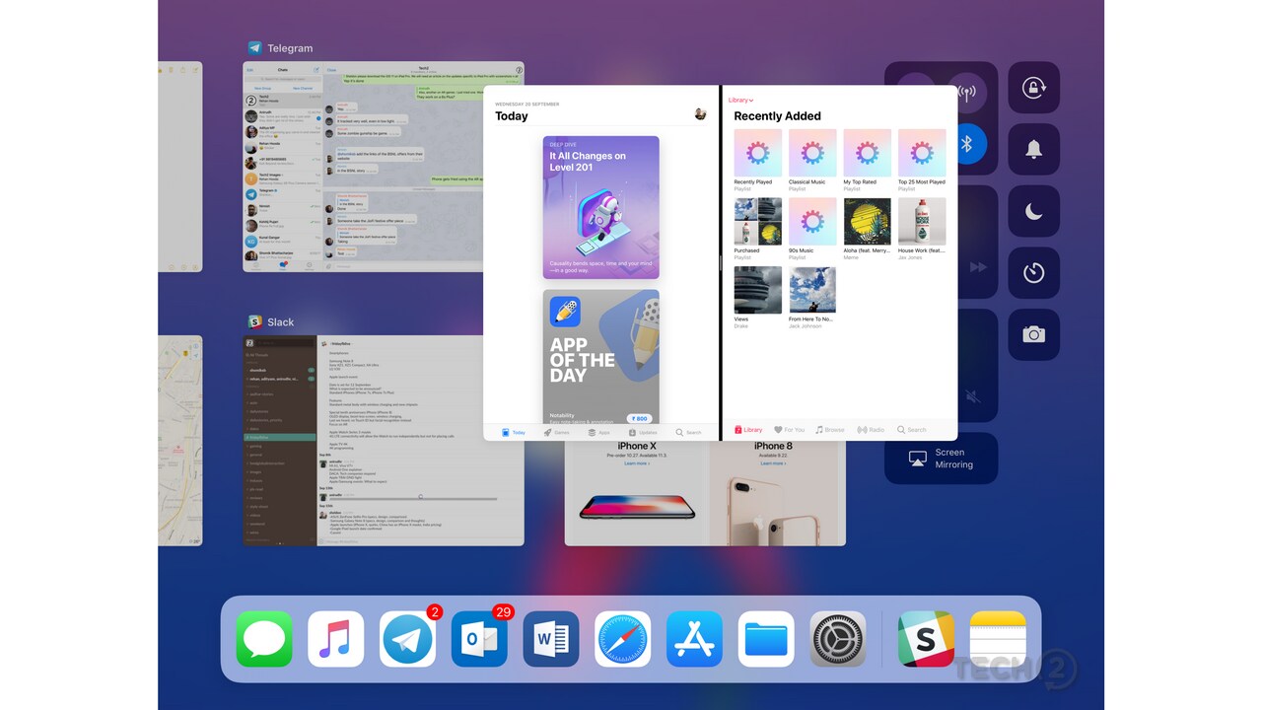Toggle cellular data antenna control
Image resolution: width=1262 pixels, height=710 pixels.
point(967,94)
